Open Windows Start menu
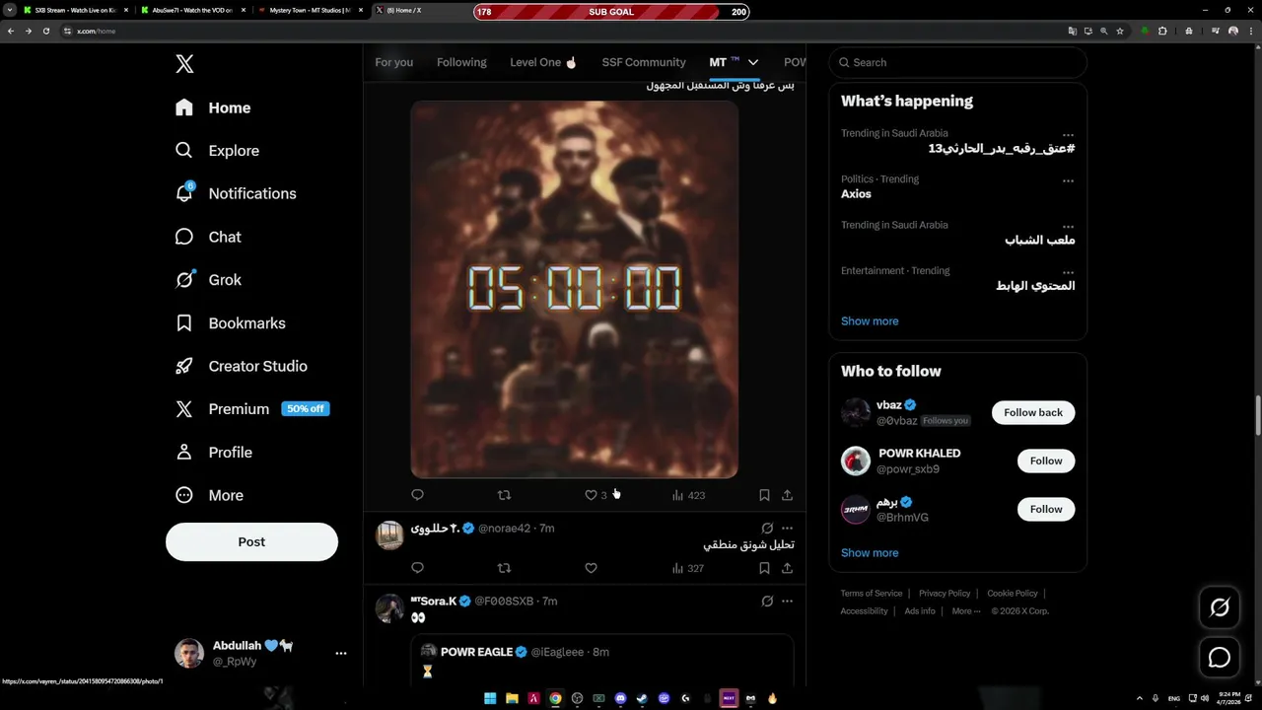Image resolution: width=1262 pixels, height=710 pixels. [x=490, y=698]
